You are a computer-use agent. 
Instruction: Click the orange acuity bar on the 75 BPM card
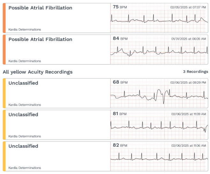tap(4, 18)
